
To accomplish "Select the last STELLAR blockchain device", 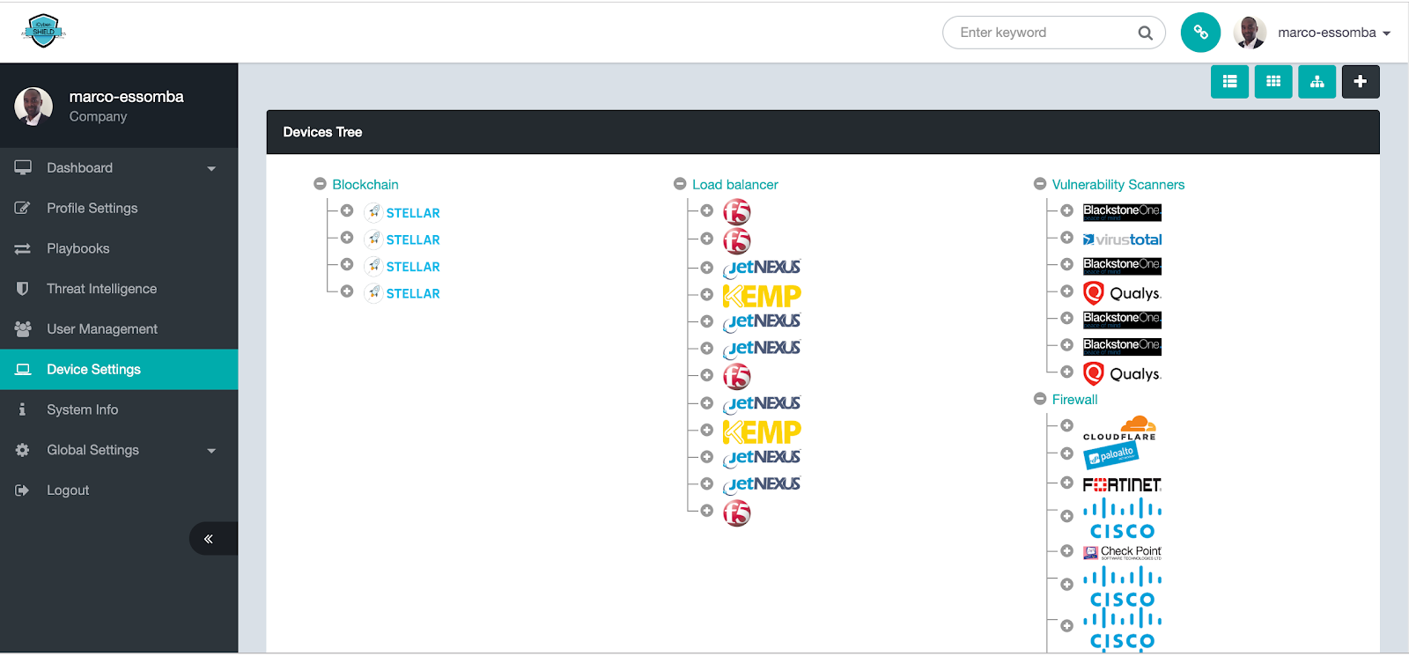I will pos(402,293).
